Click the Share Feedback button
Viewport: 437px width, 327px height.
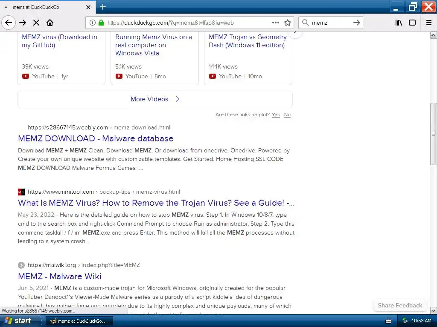400,305
